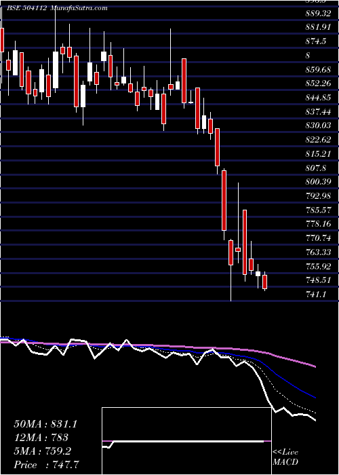Click the 50MA : 831.1 readout

(x=45, y=424)
